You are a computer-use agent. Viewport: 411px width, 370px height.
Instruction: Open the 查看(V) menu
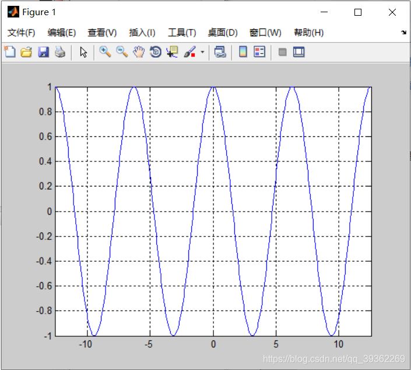102,33
